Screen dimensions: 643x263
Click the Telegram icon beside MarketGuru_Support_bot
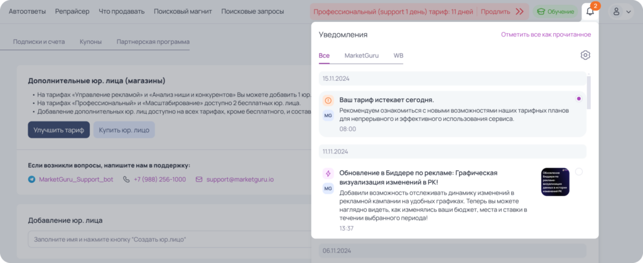tap(31, 179)
